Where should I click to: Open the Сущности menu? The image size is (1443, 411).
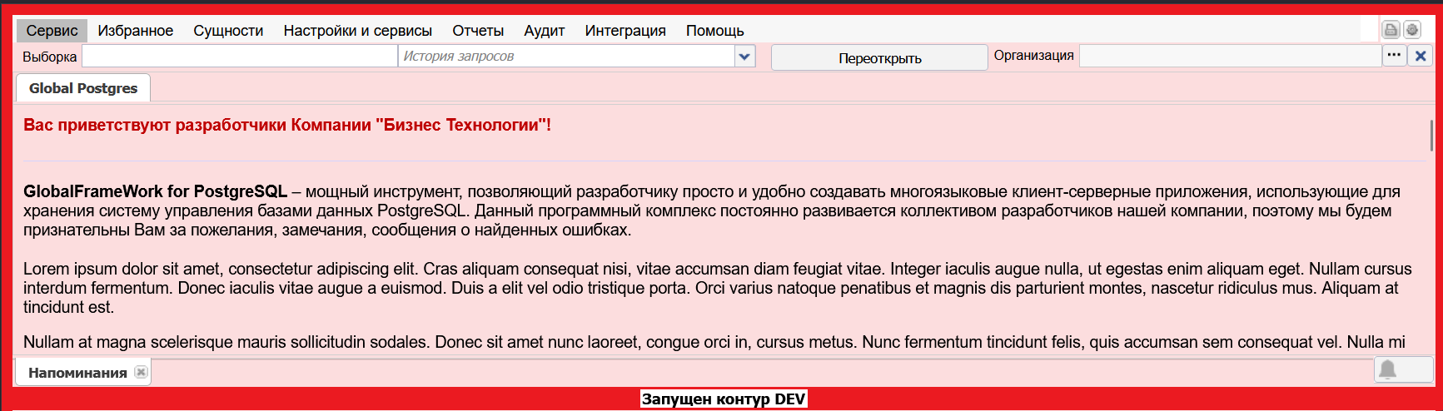[x=228, y=31]
